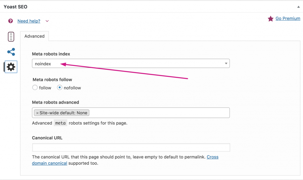Select the nofollow radio button
This screenshot has width=303, height=180.
[x=60, y=88]
